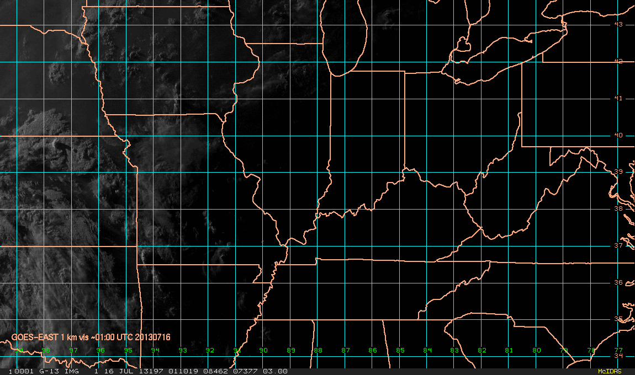The height and width of the screenshot is (375, 635).
Task: Click the latitude label 42
Action: (618, 61)
